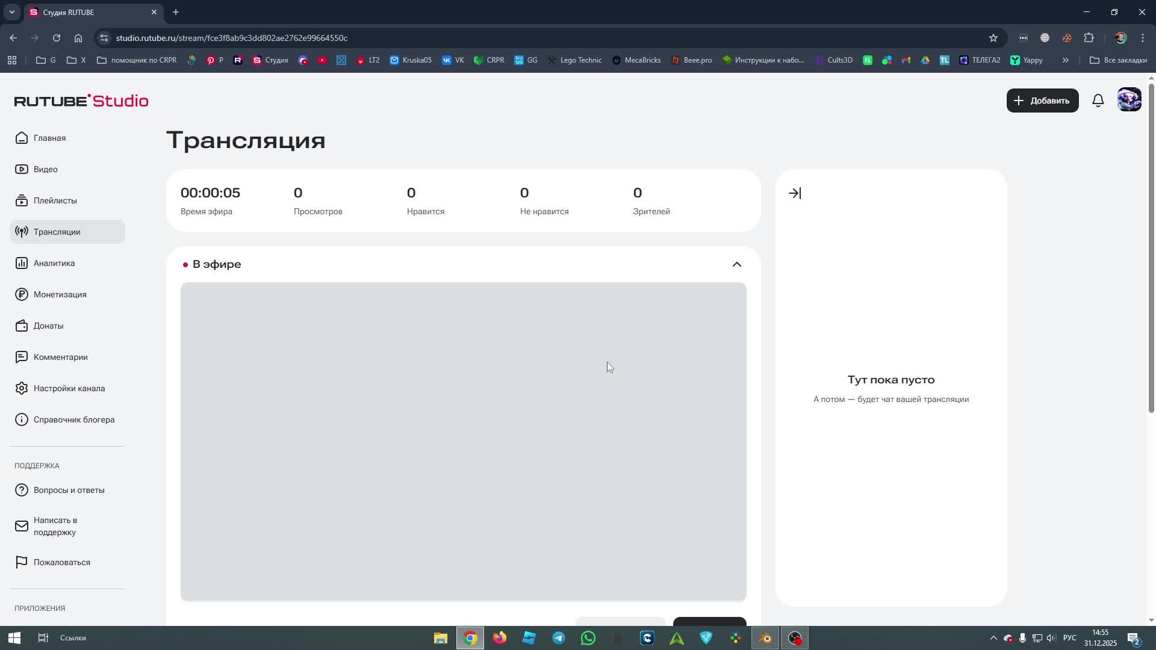Click the browser address bar
Screen dimensions: 1156x650
(x=542, y=38)
